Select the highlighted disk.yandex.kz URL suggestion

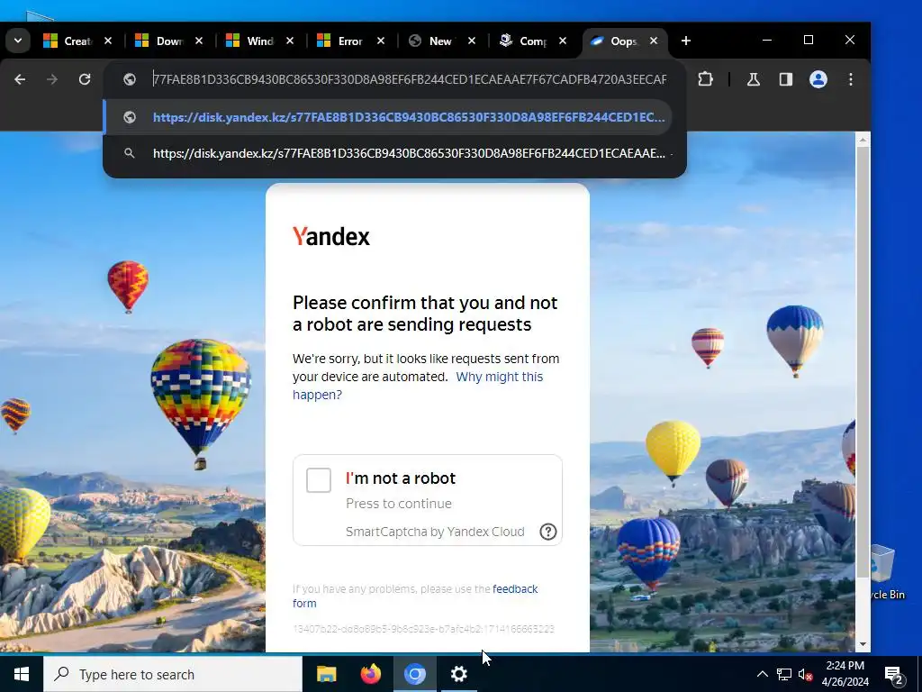388,117
